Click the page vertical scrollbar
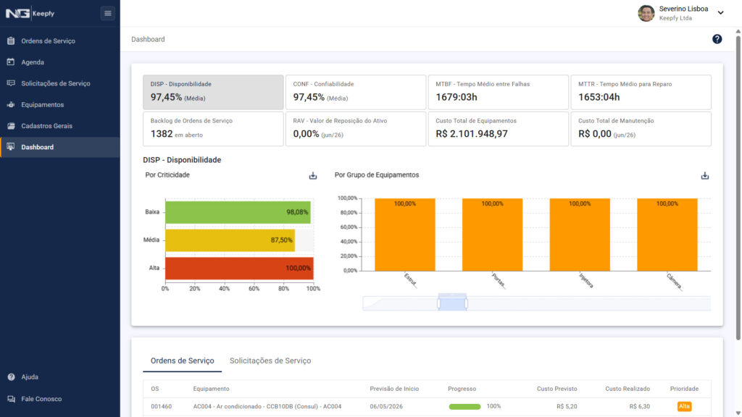 (x=738, y=188)
